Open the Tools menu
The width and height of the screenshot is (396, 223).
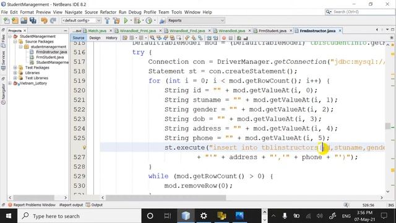coord(176,12)
